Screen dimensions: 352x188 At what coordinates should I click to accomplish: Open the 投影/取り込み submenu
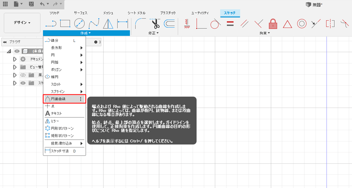(x=65, y=143)
